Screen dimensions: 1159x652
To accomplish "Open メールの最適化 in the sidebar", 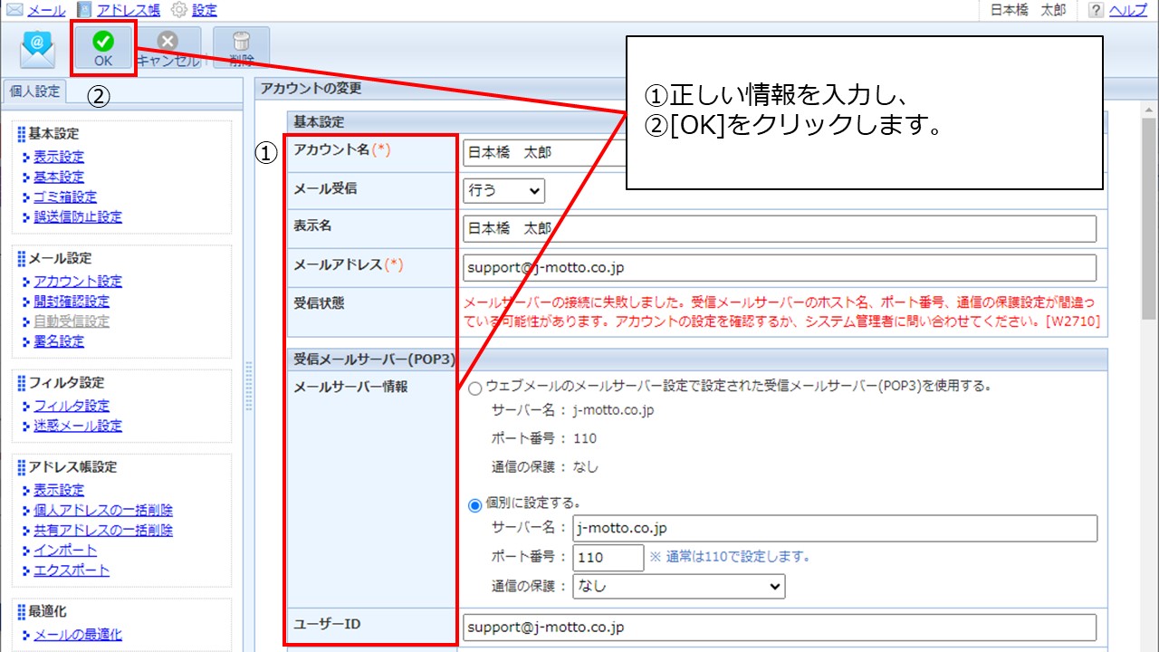I will [78, 635].
